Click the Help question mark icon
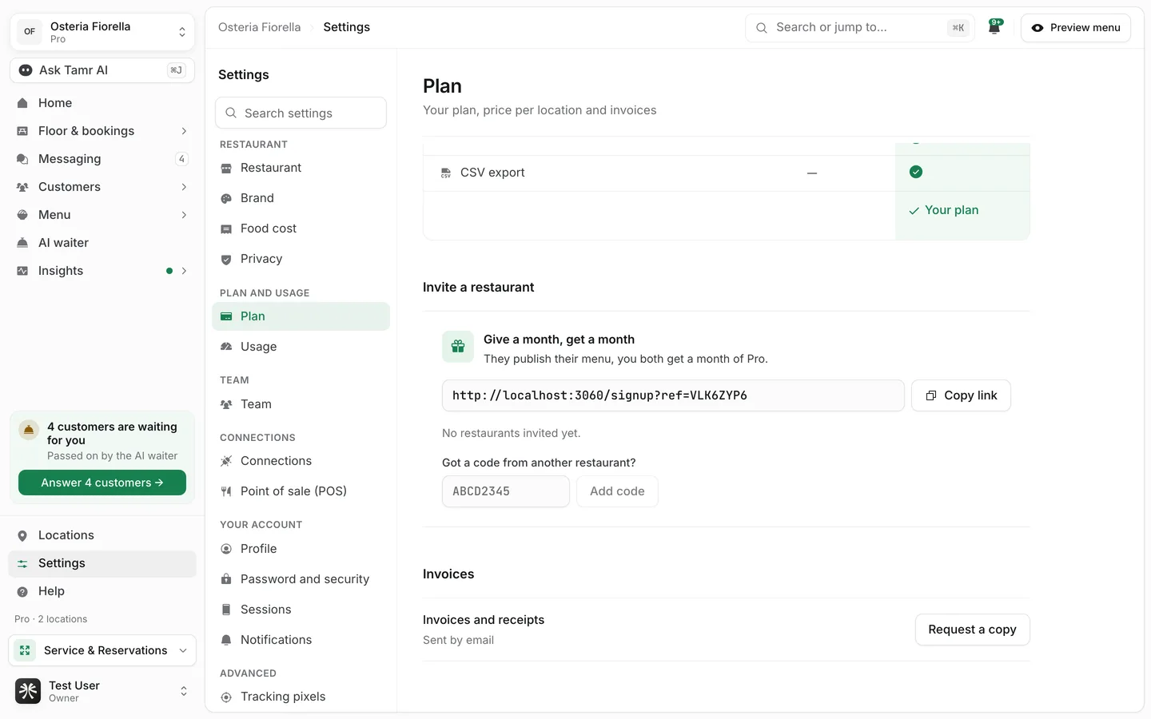Image resolution: width=1151 pixels, height=719 pixels. (22, 591)
